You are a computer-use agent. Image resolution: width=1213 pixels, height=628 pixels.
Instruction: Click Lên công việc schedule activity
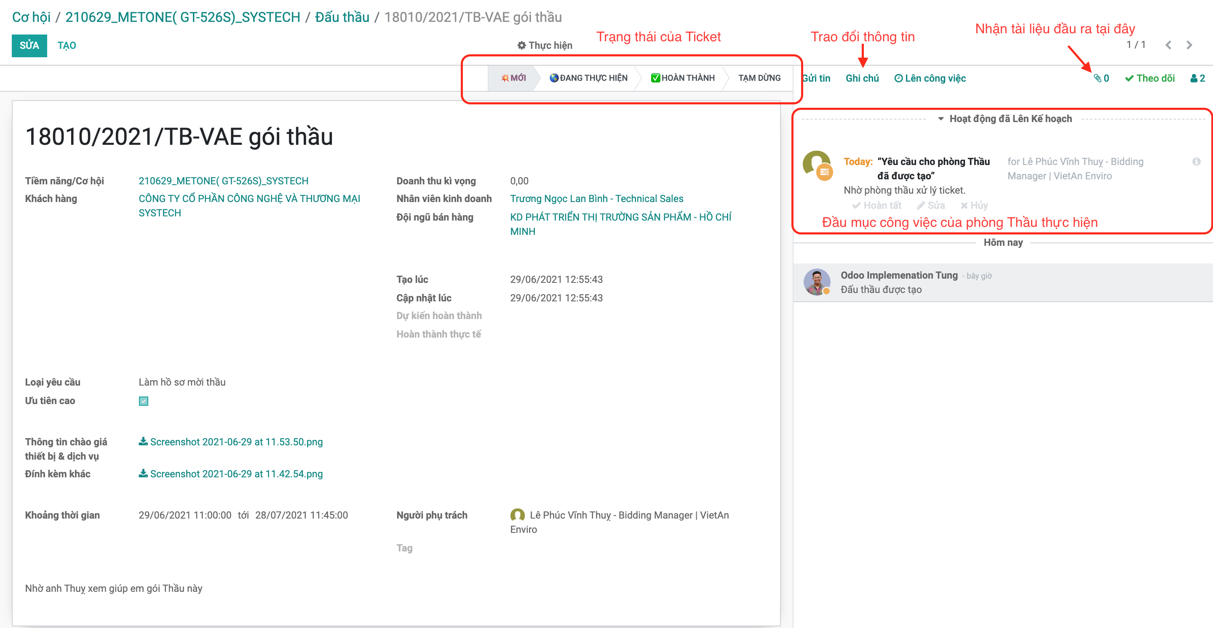coord(930,78)
